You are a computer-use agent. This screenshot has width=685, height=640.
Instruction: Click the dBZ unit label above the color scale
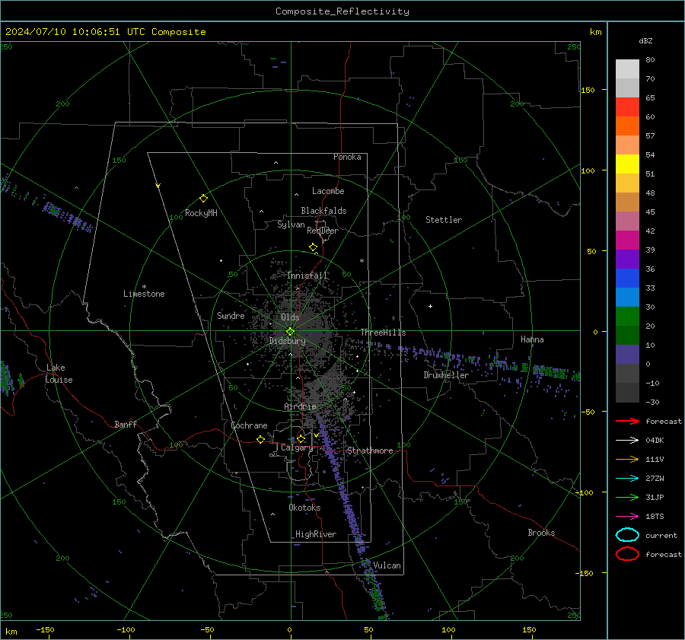pos(645,41)
